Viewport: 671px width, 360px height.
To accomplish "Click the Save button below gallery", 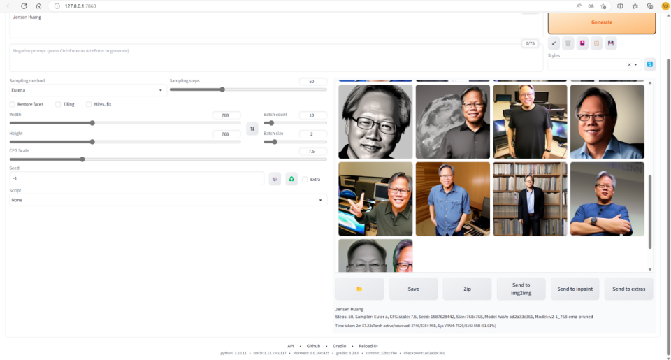I will point(413,289).
